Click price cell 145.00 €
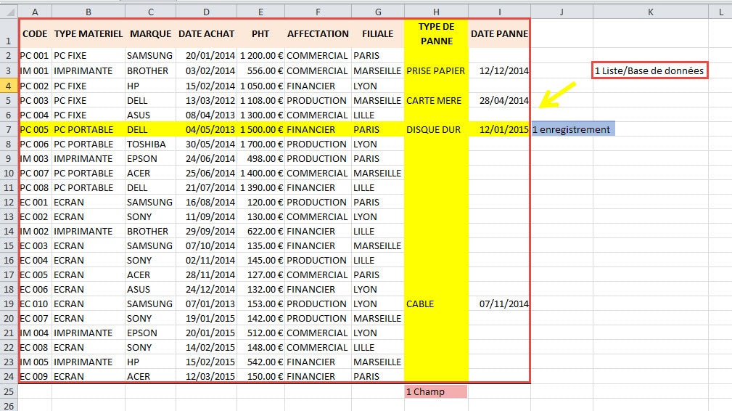Screen dimensions: 732x411 (x=260, y=260)
